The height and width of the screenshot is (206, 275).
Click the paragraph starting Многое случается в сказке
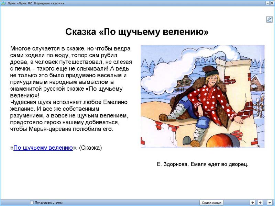coord(71,72)
